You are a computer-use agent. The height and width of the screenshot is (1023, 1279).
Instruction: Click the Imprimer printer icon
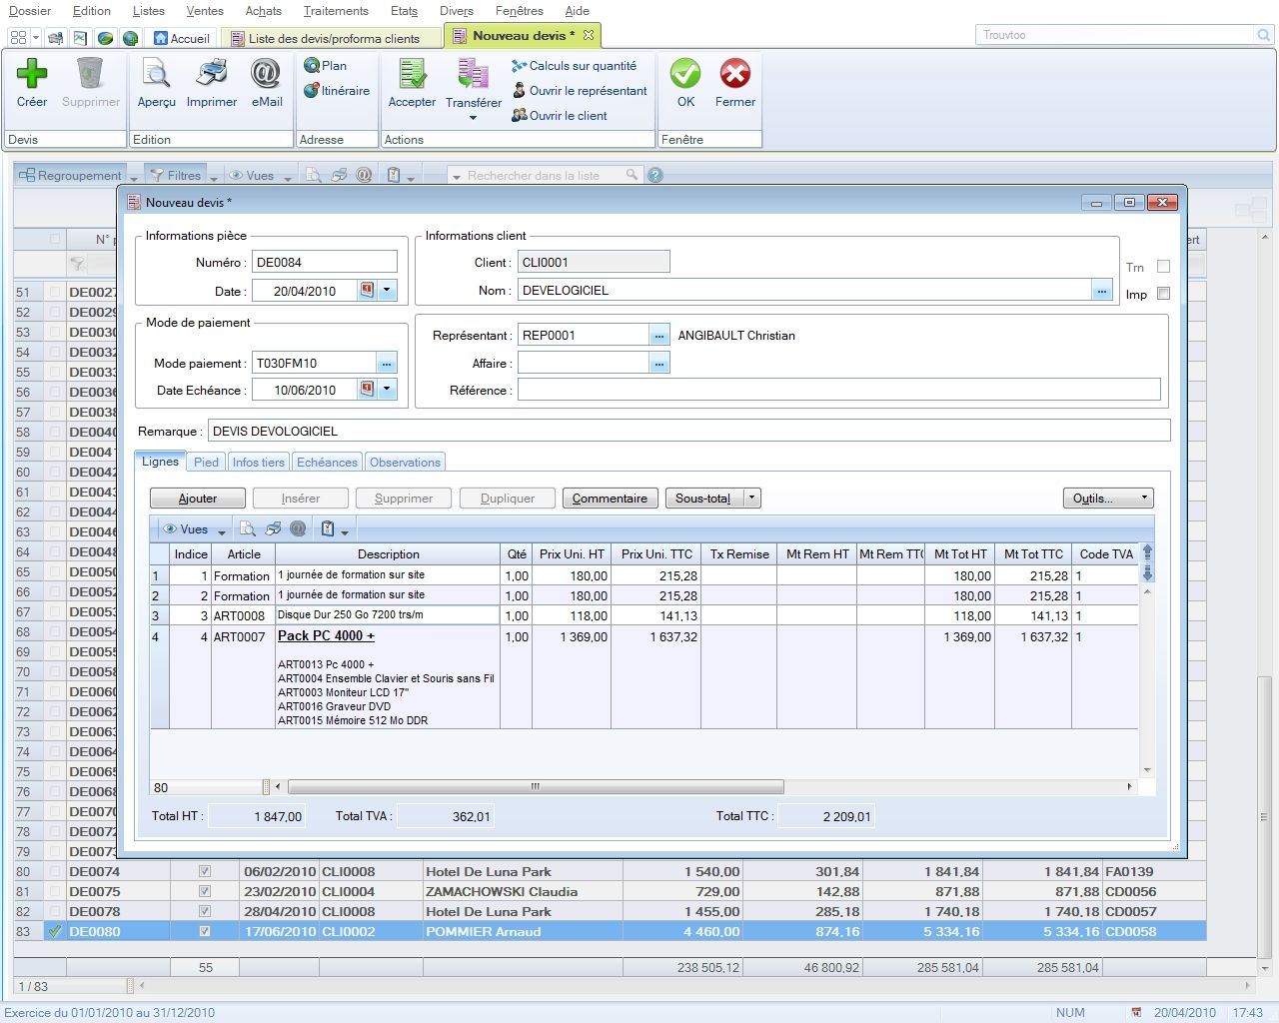[212, 75]
